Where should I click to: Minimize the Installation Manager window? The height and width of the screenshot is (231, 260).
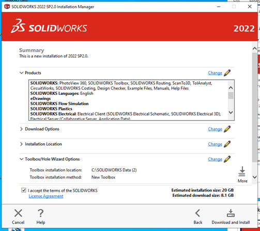click(x=219, y=7)
